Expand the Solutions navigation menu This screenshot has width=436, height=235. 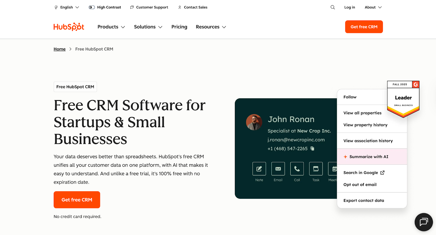(x=148, y=27)
